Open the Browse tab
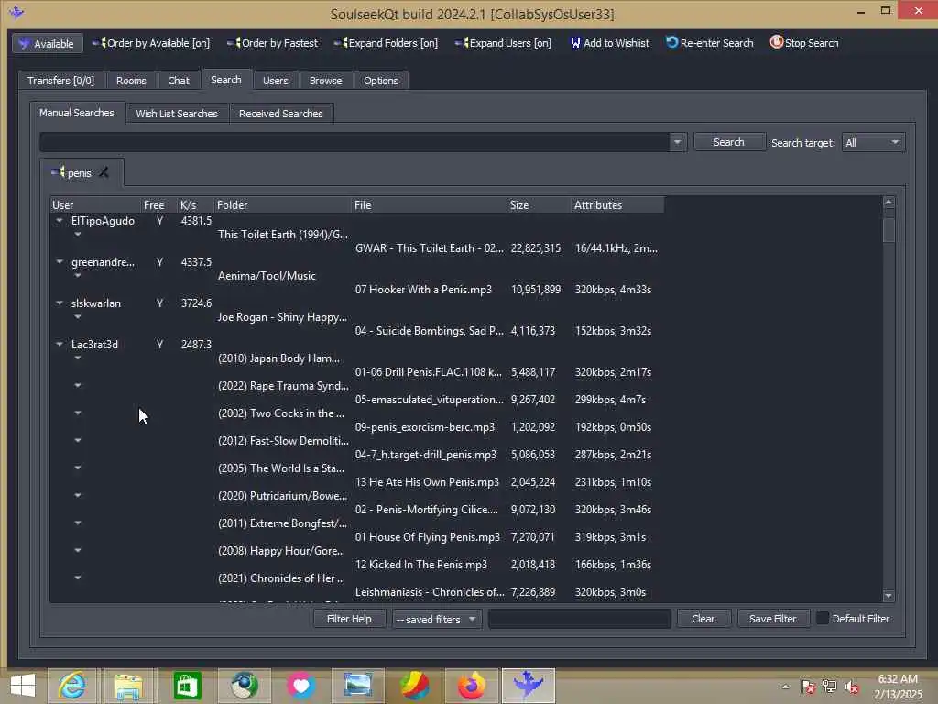 tap(325, 81)
